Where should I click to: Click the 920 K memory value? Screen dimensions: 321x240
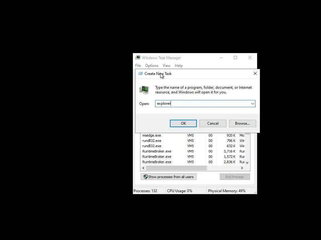pos(231,135)
